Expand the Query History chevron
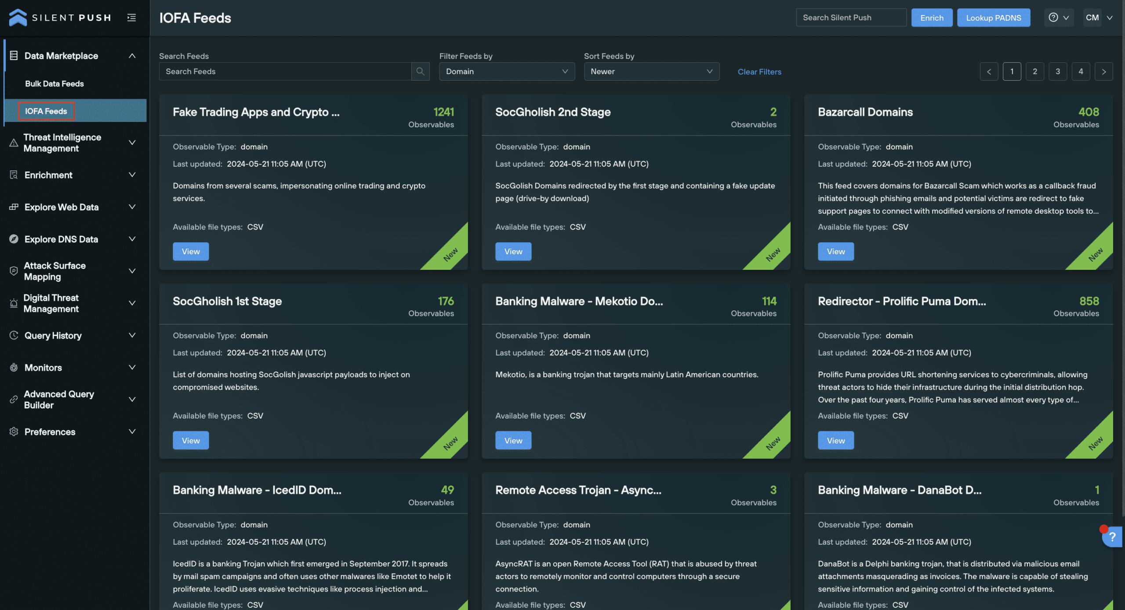This screenshot has height=610, width=1125. point(132,335)
